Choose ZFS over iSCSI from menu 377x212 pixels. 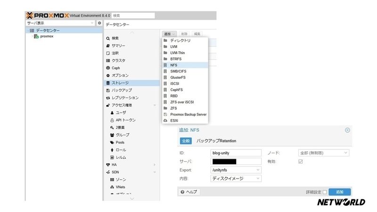(x=185, y=102)
